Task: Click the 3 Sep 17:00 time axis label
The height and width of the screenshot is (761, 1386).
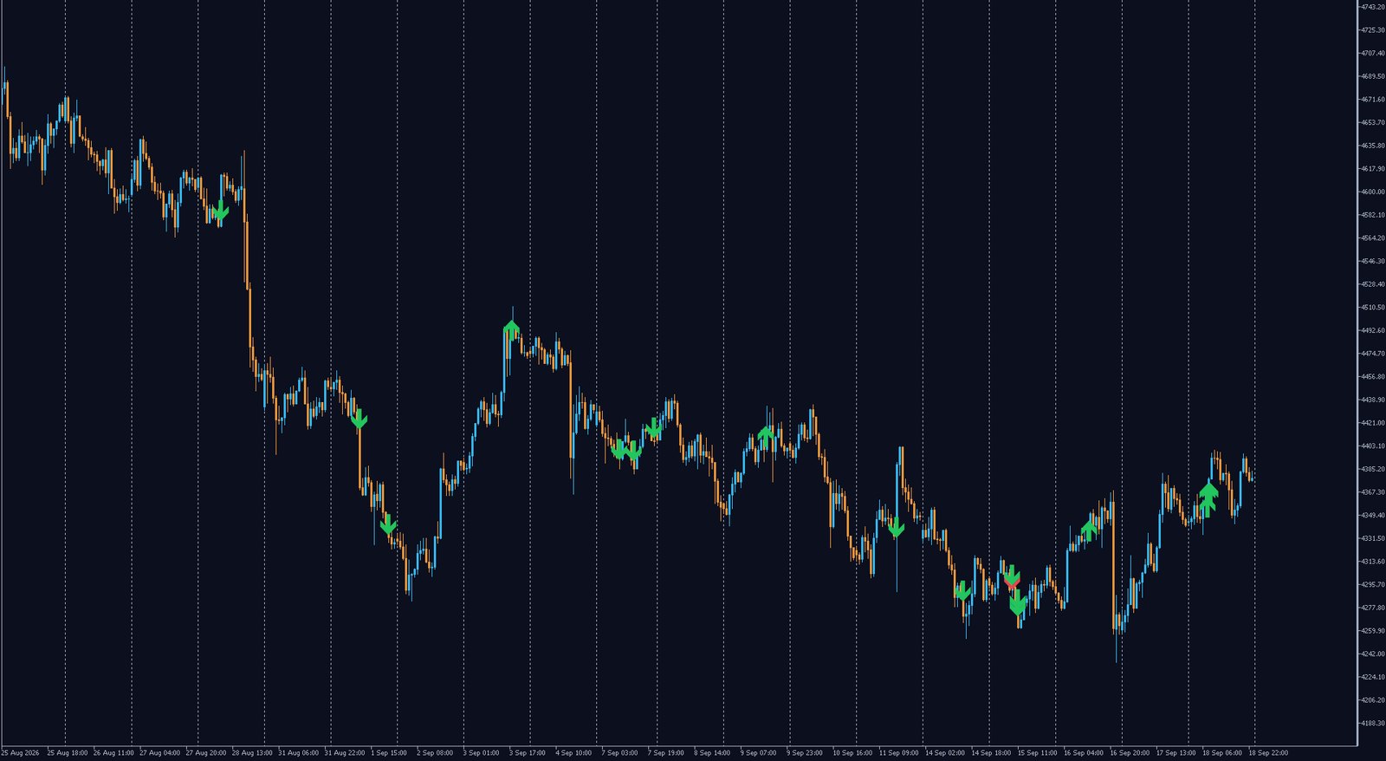Action: [528, 753]
